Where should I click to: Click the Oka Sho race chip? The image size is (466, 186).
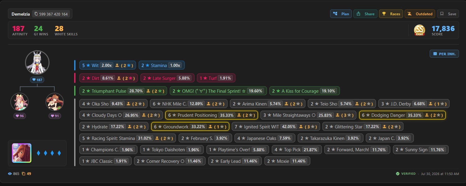point(113,104)
